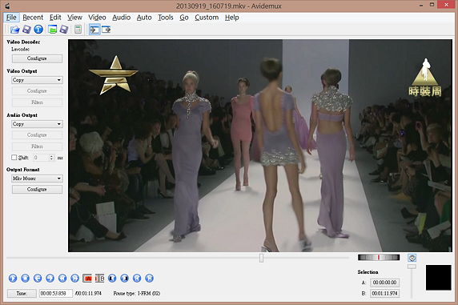The height and width of the screenshot is (305, 458).
Task: Open the Recent menu
Action: [33, 18]
